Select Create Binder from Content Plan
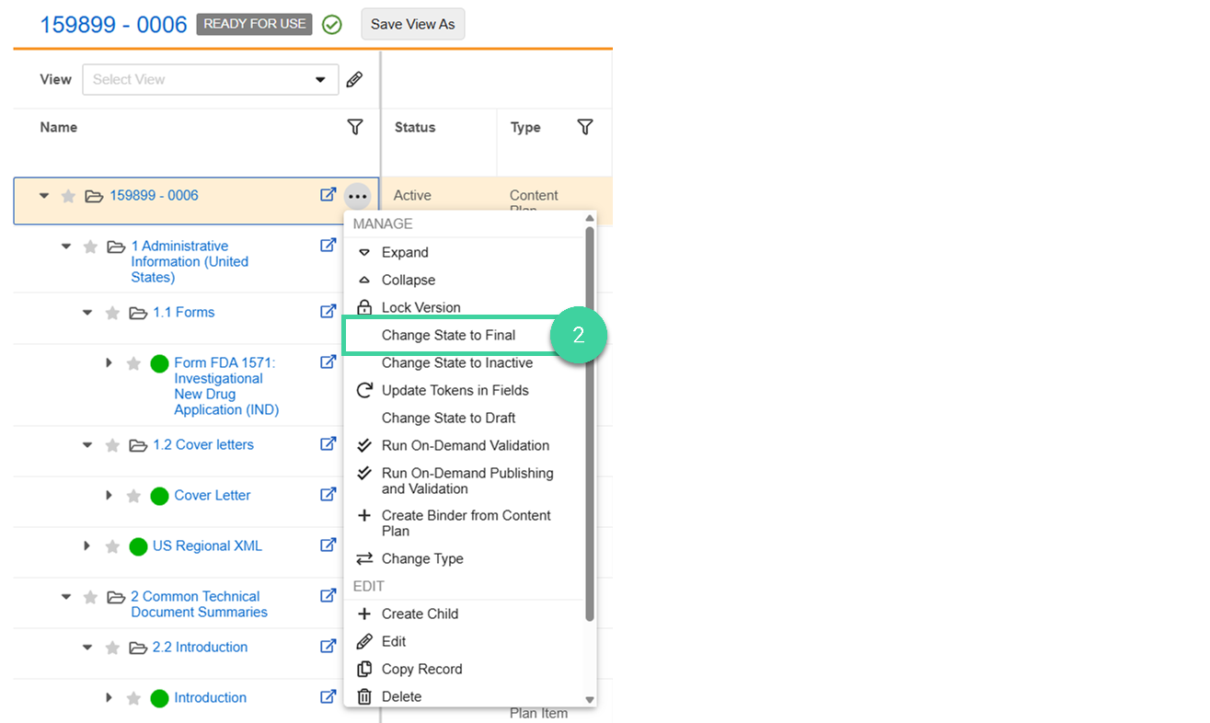This screenshot has height=723, width=1210. coord(467,523)
